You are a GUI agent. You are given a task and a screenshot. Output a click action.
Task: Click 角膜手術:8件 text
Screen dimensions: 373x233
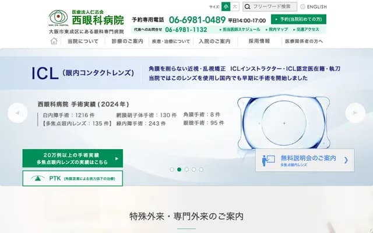click(x=202, y=115)
